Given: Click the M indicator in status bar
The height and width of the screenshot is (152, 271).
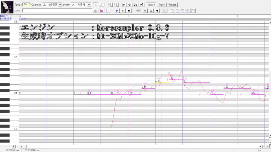Looking at the screenshot, I should 261,150.
